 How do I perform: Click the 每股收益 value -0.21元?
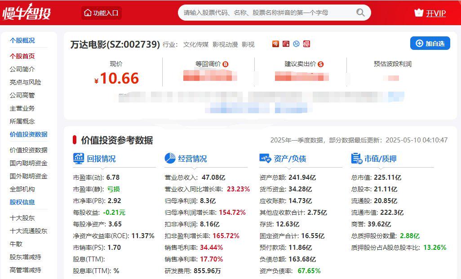pos(114,212)
